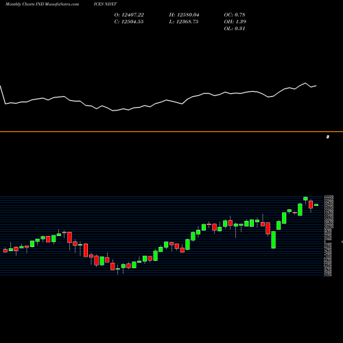
Task: Click the Monthly Charts MunafaSutra.com title
Action: pos(42,4)
